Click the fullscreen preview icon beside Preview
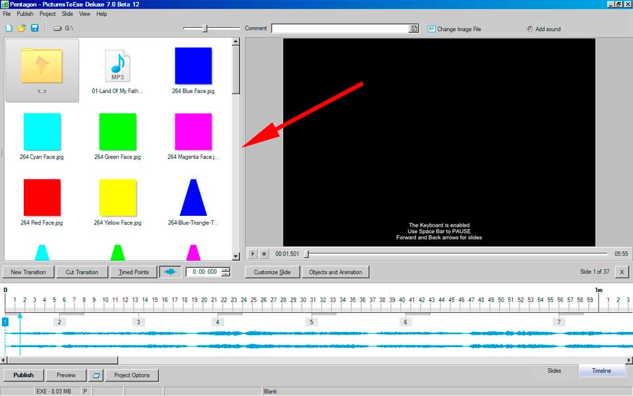Screen dimensions: 633x396 [96, 375]
